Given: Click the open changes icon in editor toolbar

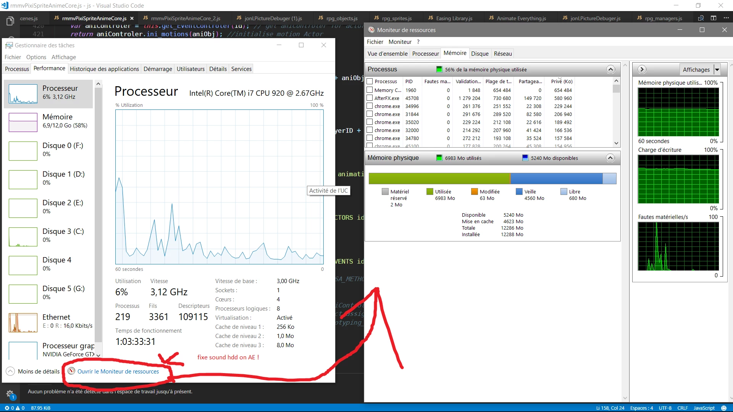Looking at the screenshot, I should coord(701,18).
